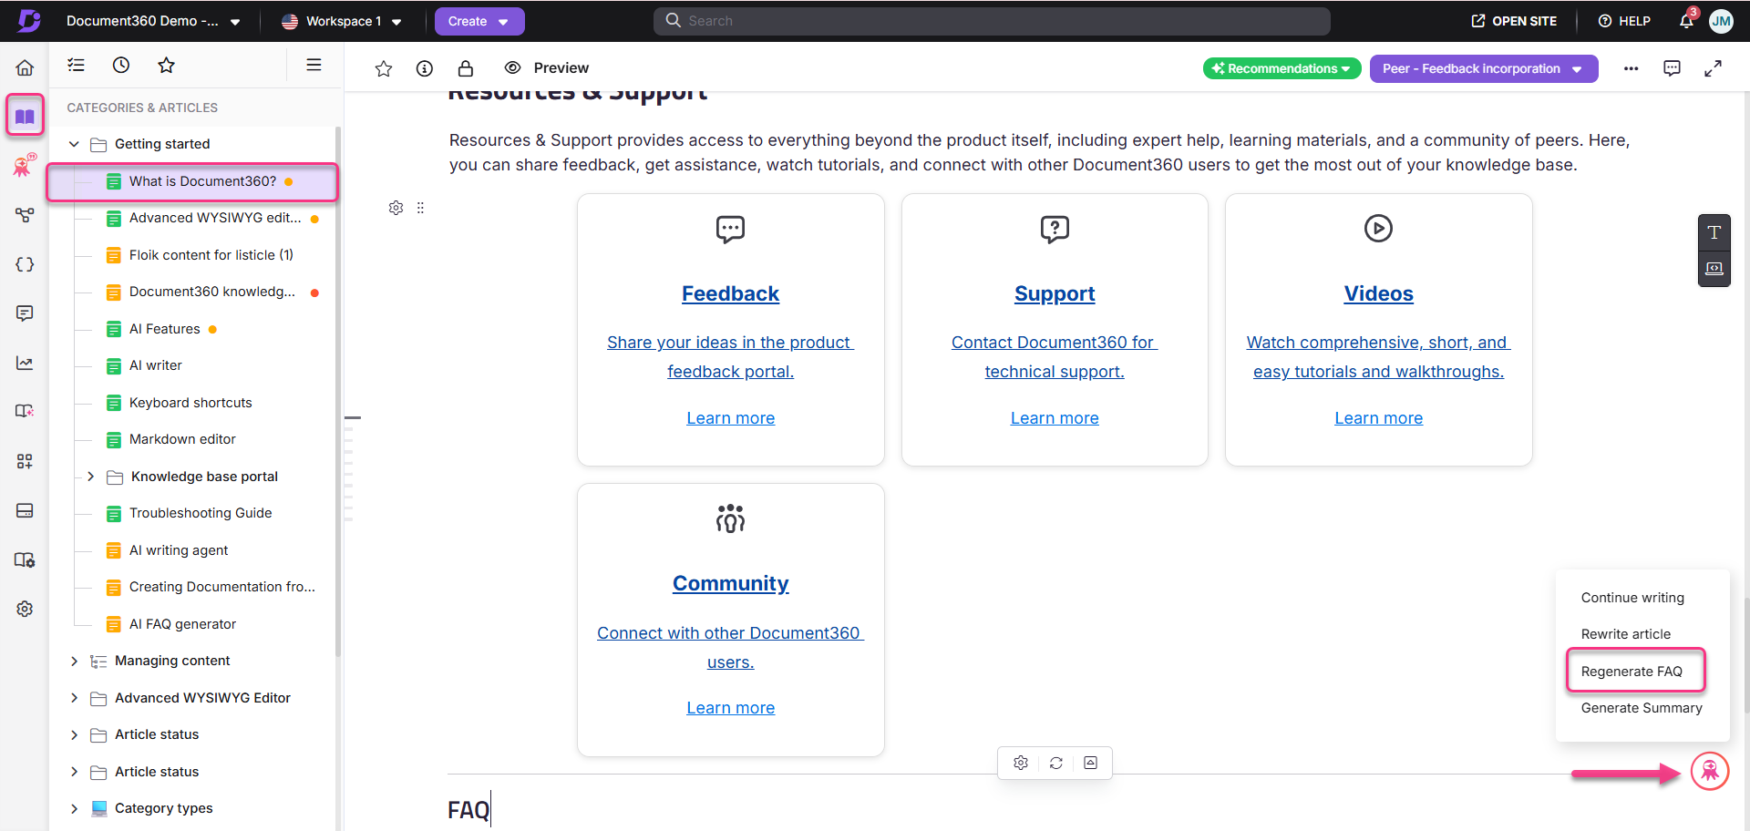Open the Analytics panel from sidebar

[25, 362]
